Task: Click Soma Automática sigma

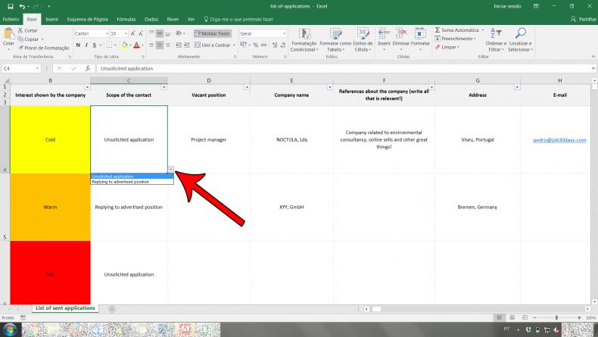Action: coord(438,30)
